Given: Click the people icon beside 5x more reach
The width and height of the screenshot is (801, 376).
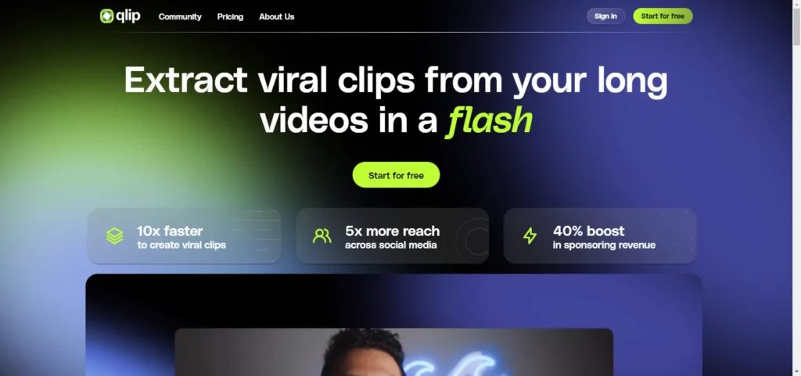Looking at the screenshot, I should point(321,236).
